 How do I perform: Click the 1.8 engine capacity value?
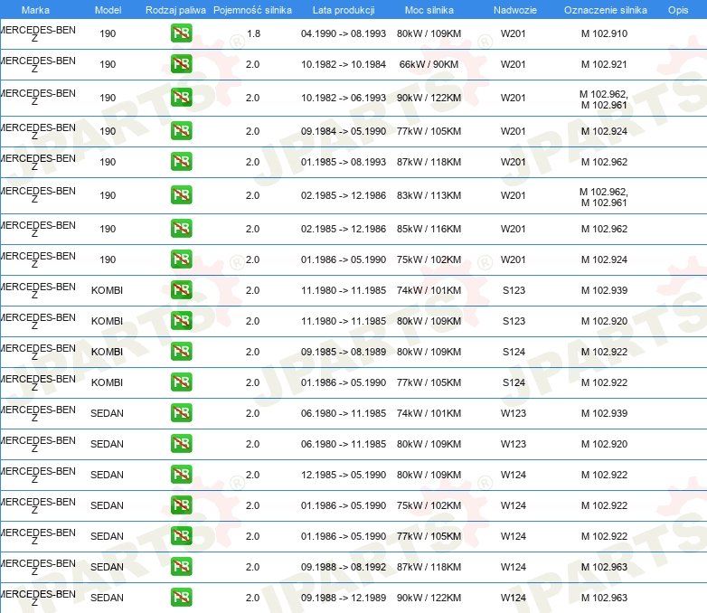click(x=253, y=33)
